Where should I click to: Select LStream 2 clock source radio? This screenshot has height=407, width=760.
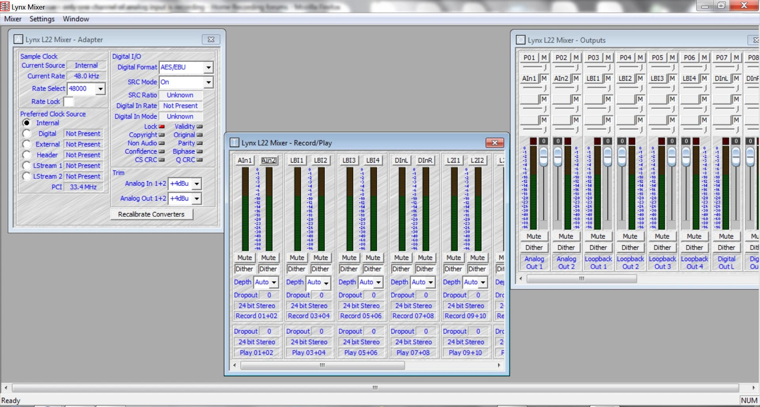pyautogui.click(x=27, y=176)
